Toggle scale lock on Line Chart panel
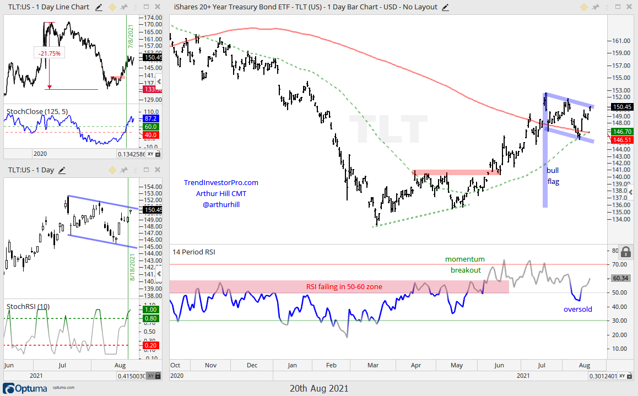This screenshot has width=638, height=396. pyautogui.click(x=158, y=154)
